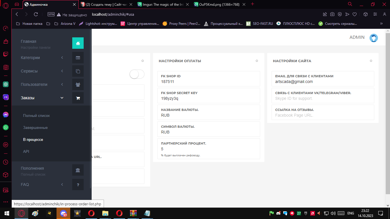Open a new tab with the plus button
Image resolution: width=390 pixels, height=219 pixels.
point(252,4)
